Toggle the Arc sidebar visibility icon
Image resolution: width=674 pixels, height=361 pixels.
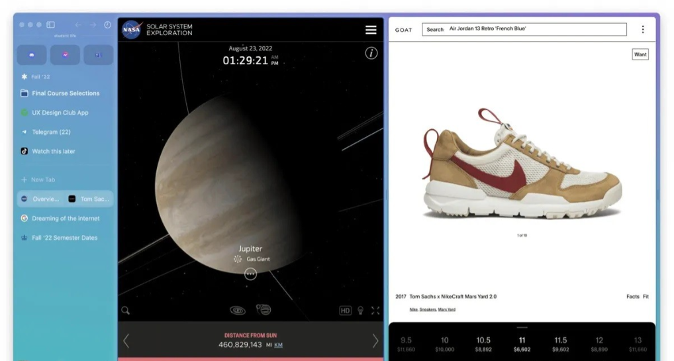click(51, 25)
